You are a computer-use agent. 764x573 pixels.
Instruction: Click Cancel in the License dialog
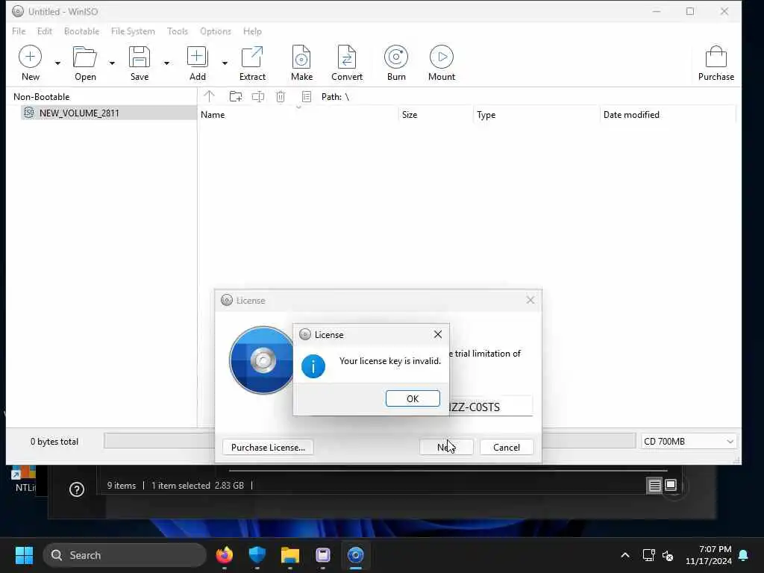pyautogui.click(x=507, y=448)
